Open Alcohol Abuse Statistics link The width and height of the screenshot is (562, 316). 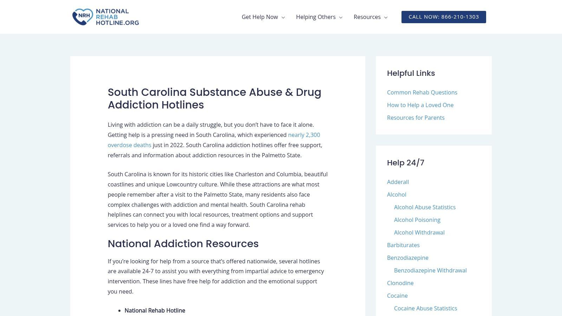coord(425,207)
